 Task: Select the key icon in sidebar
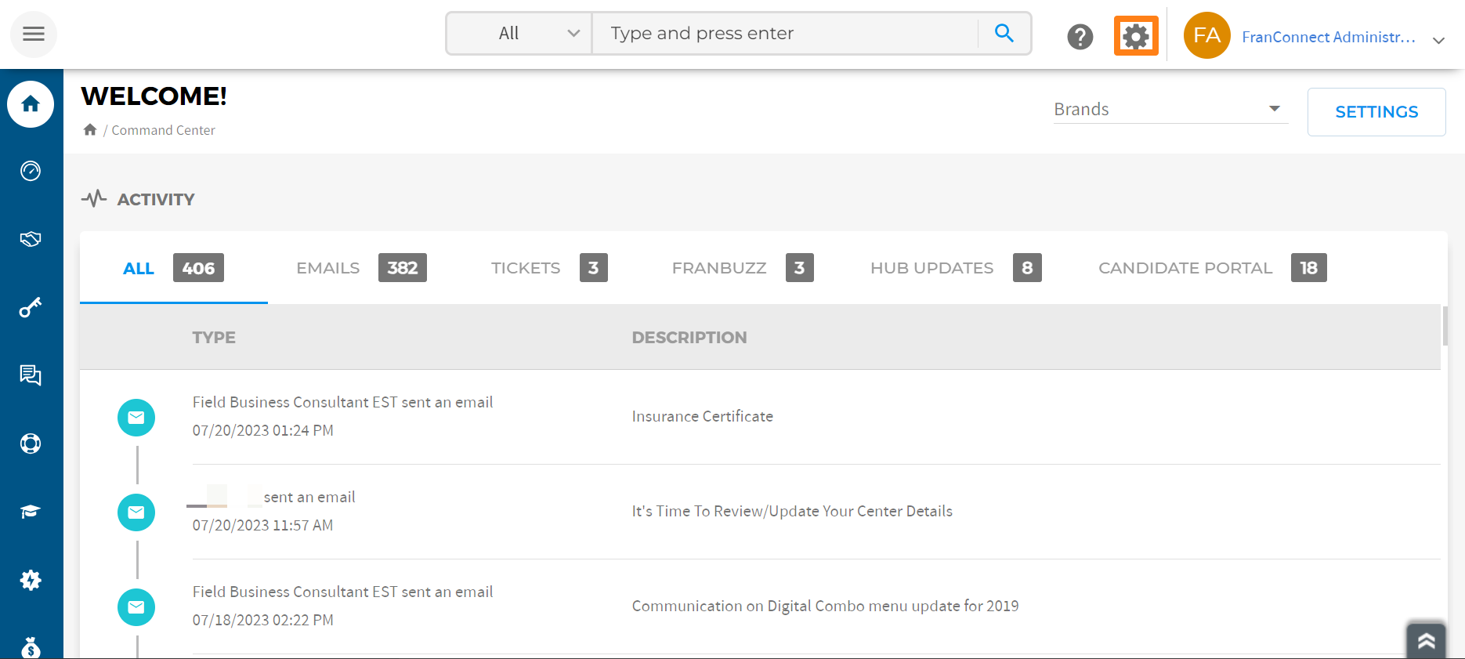pos(31,307)
